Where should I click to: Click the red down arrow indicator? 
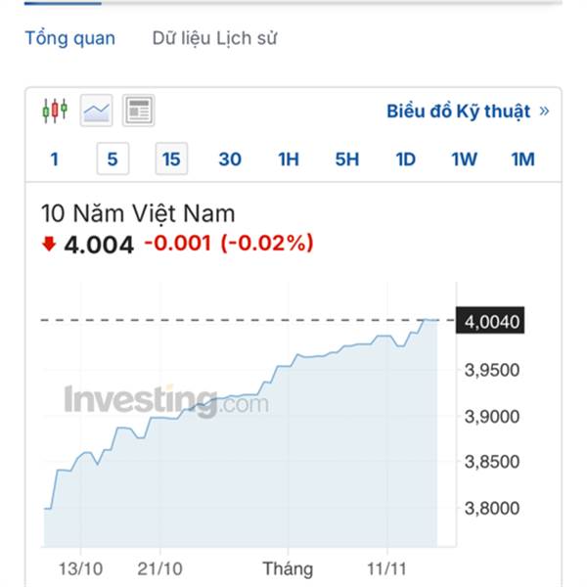coord(48,245)
